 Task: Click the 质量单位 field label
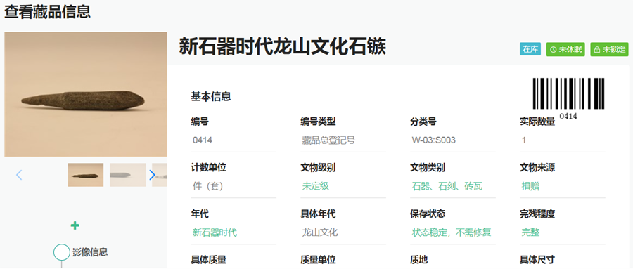318,260
